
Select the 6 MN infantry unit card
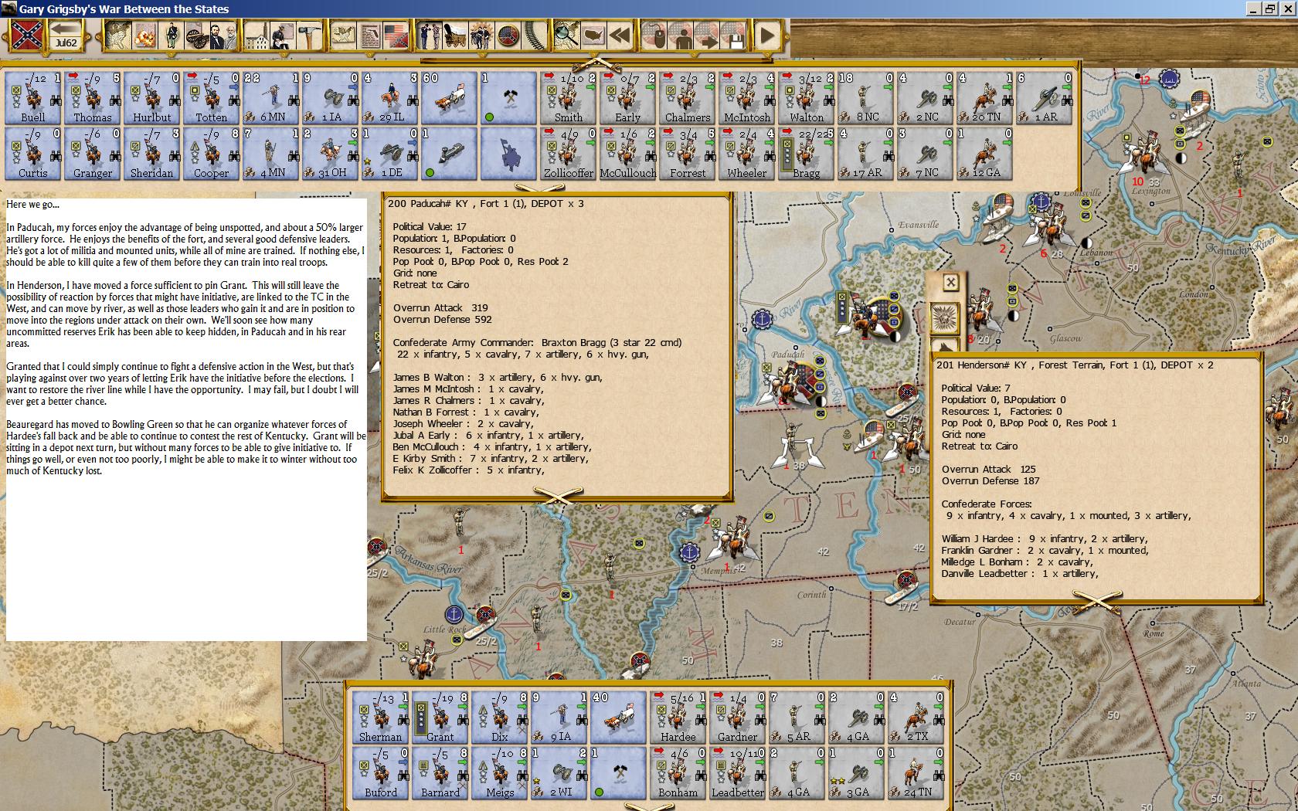coord(271,97)
